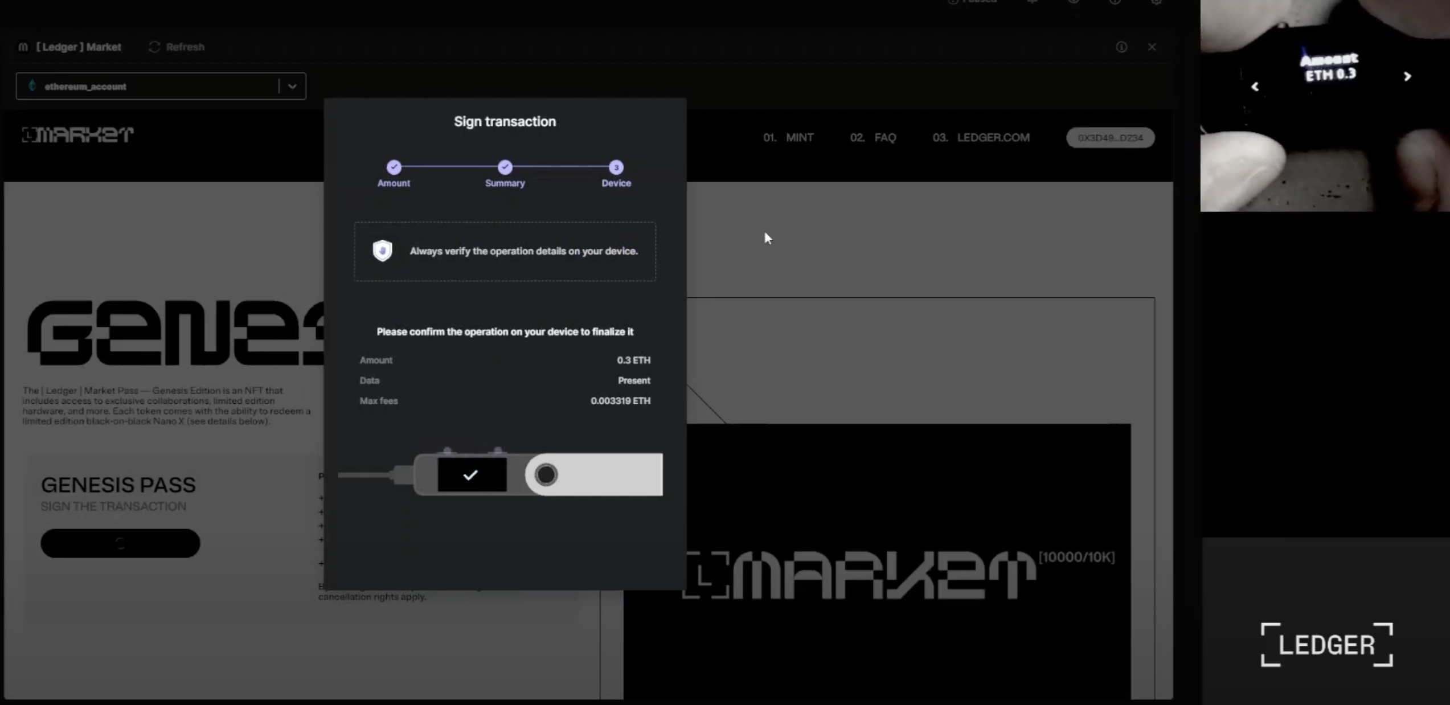Click the shield verification icon in dialog
Screen dimensions: 1450x705
(382, 251)
